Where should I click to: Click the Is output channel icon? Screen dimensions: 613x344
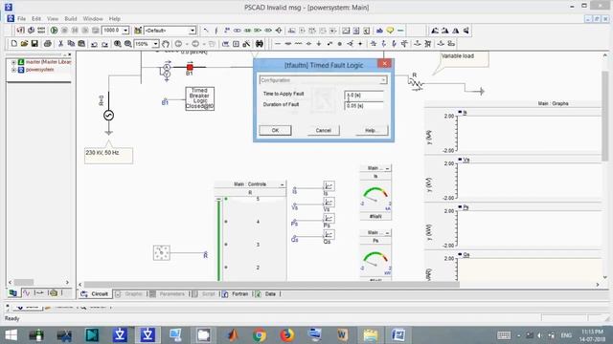[x=329, y=186]
